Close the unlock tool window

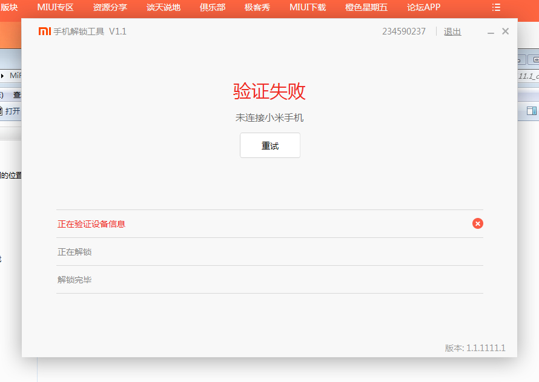(x=505, y=31)
